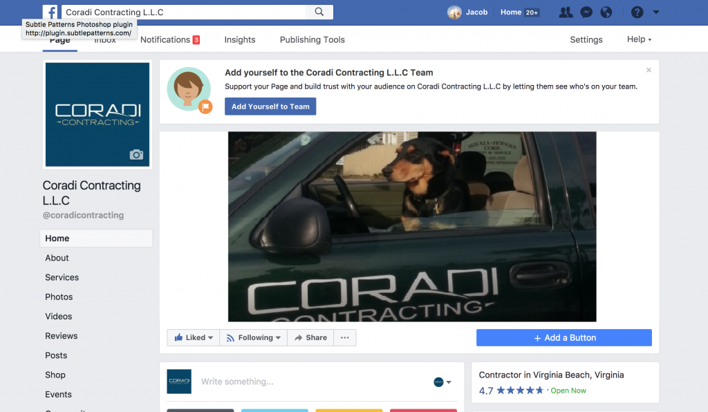Click the 4.7 star rating
Screen dimensions: 708x412
point(511,391)
